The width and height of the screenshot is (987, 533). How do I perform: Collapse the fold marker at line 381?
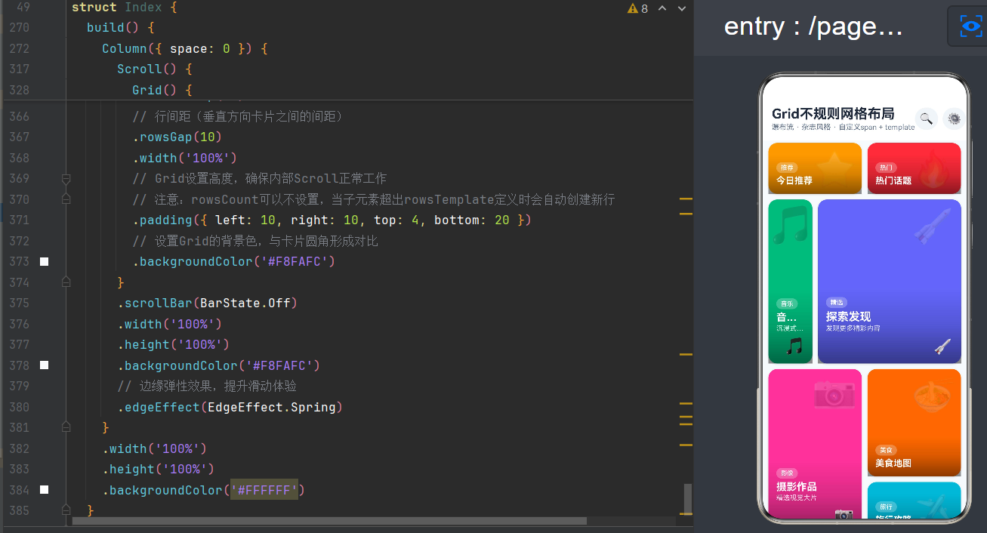pyautogui.click(x=66, y=427)
